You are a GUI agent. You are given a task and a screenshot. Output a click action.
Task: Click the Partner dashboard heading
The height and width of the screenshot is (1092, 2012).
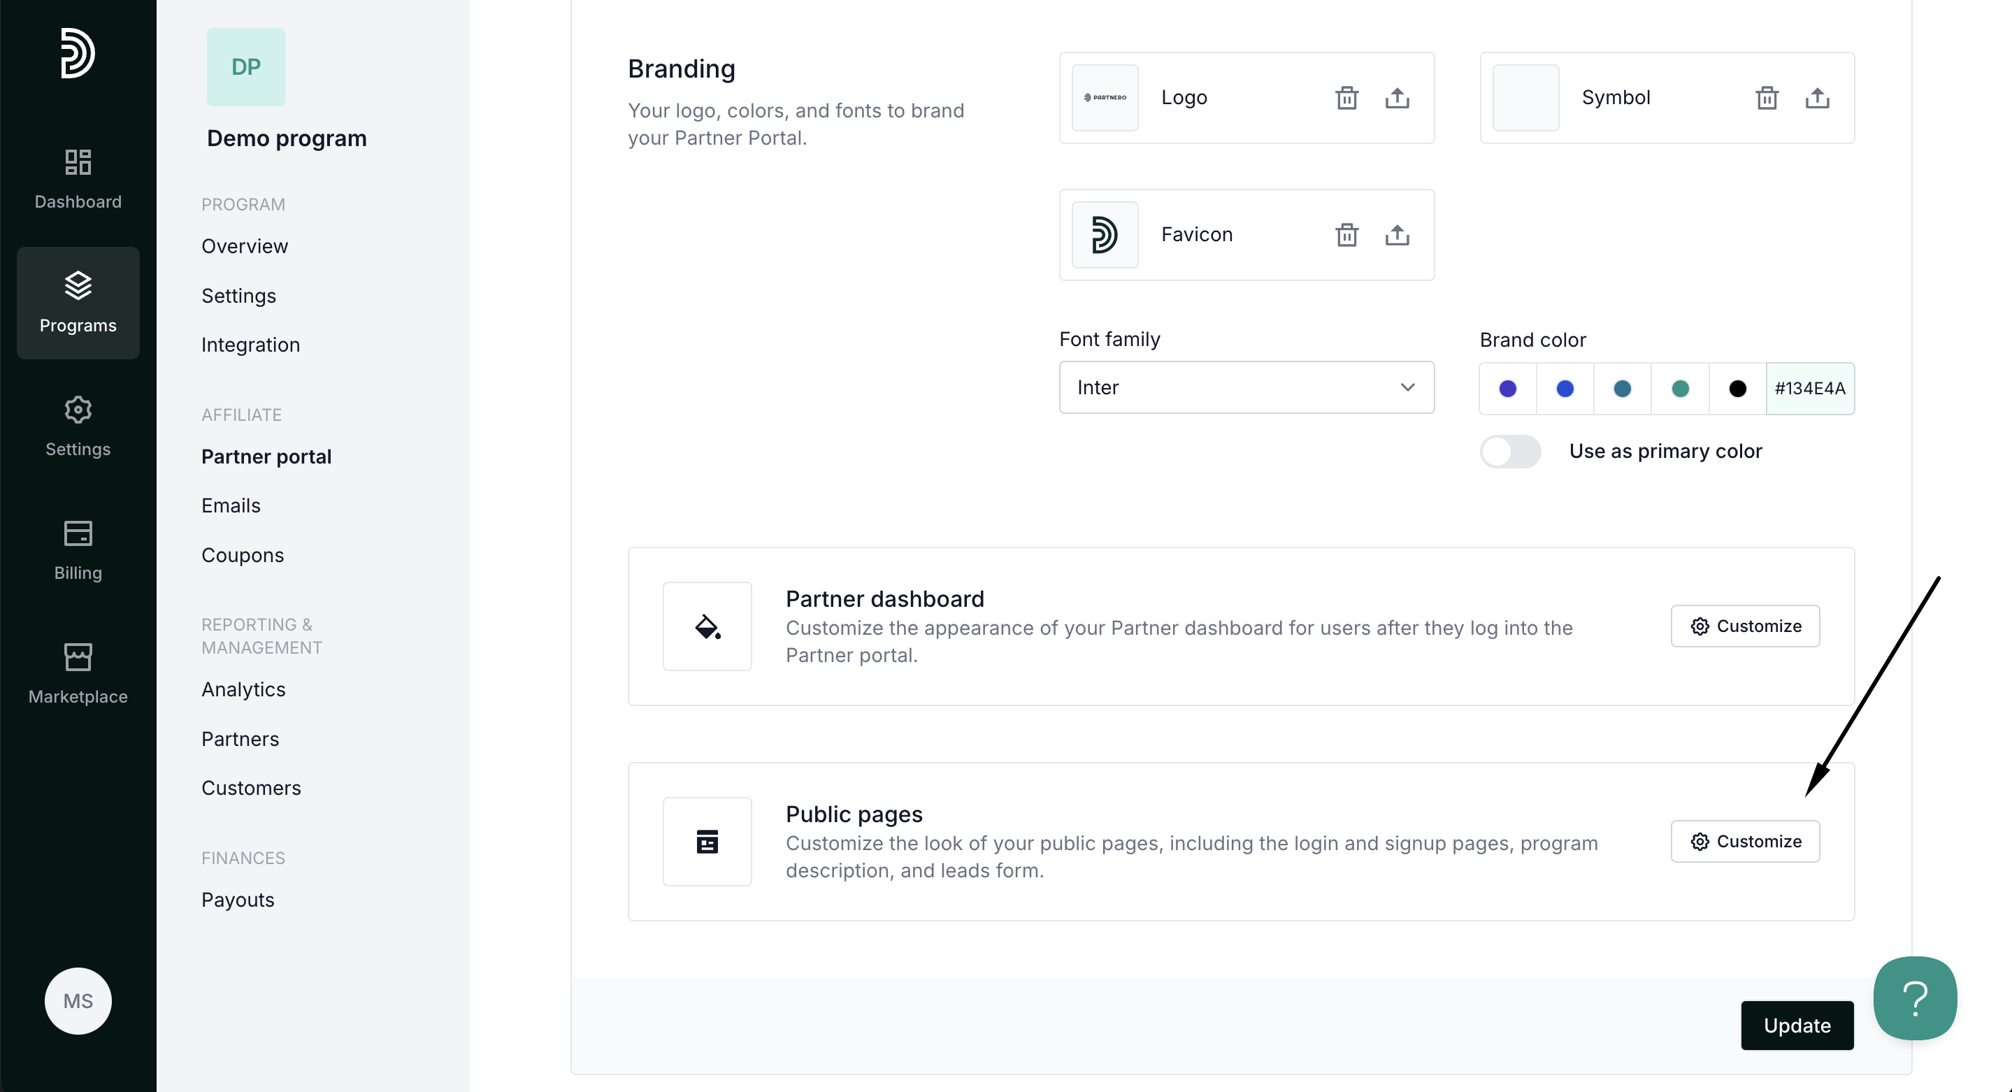885,599
